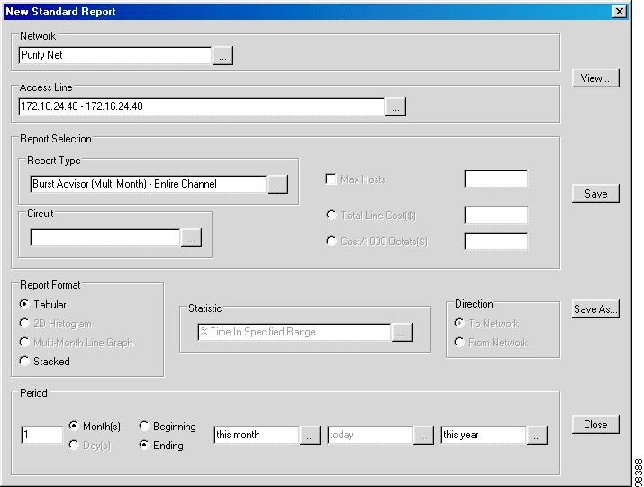Click the Close button
Image resolution: width=644 pixels, height=487 pixels.
pos(595,425)
